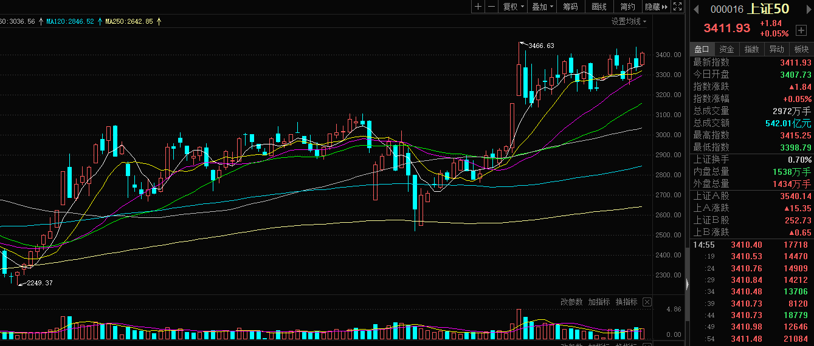
Task: Click 加指标 to add an indicator
Action: click(599, 302)
